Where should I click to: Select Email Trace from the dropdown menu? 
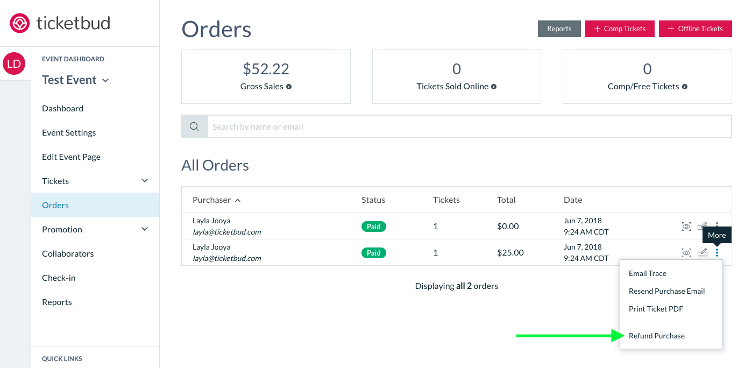648,273
